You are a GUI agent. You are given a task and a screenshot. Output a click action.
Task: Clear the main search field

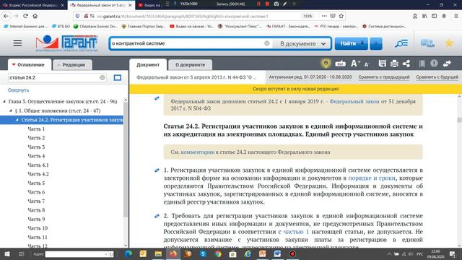(x=266, y=43)
